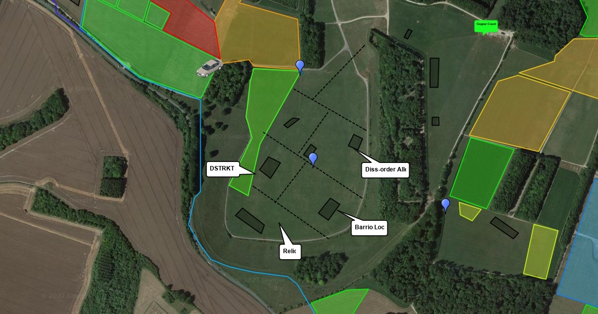This screenshot has height=314, width=598.
Task: Select the blue pin beside the eastern woods
Action: (x=446, y=206)
